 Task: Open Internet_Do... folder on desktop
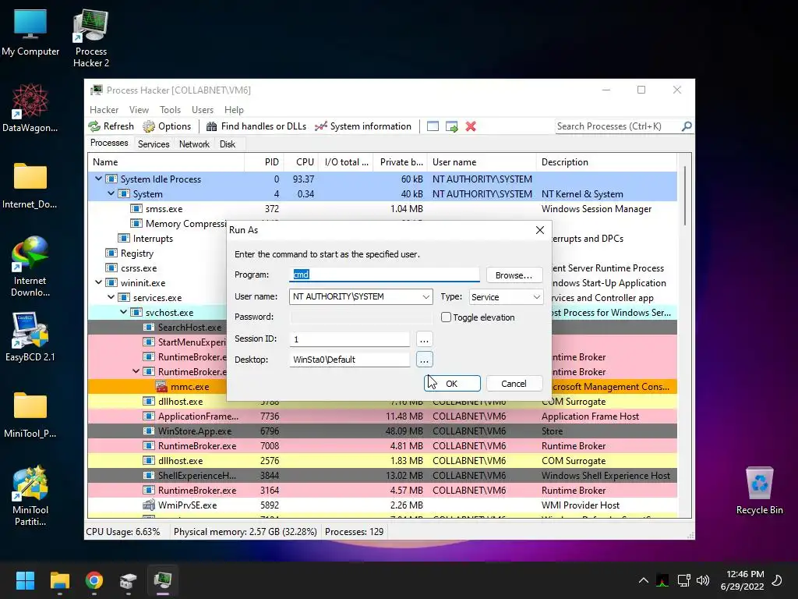[30, 185]
